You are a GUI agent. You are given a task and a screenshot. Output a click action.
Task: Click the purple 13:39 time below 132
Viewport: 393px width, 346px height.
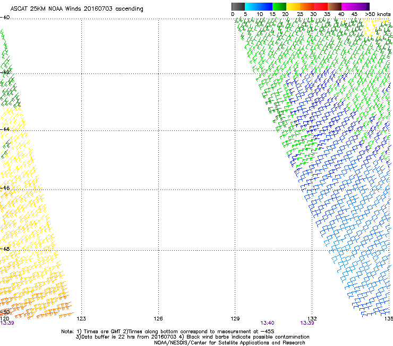tap(307, 323)
